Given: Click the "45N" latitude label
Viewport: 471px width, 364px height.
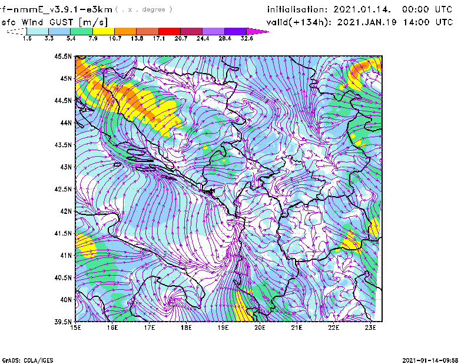Looking at the screenshot, I should tap(66, 78).
